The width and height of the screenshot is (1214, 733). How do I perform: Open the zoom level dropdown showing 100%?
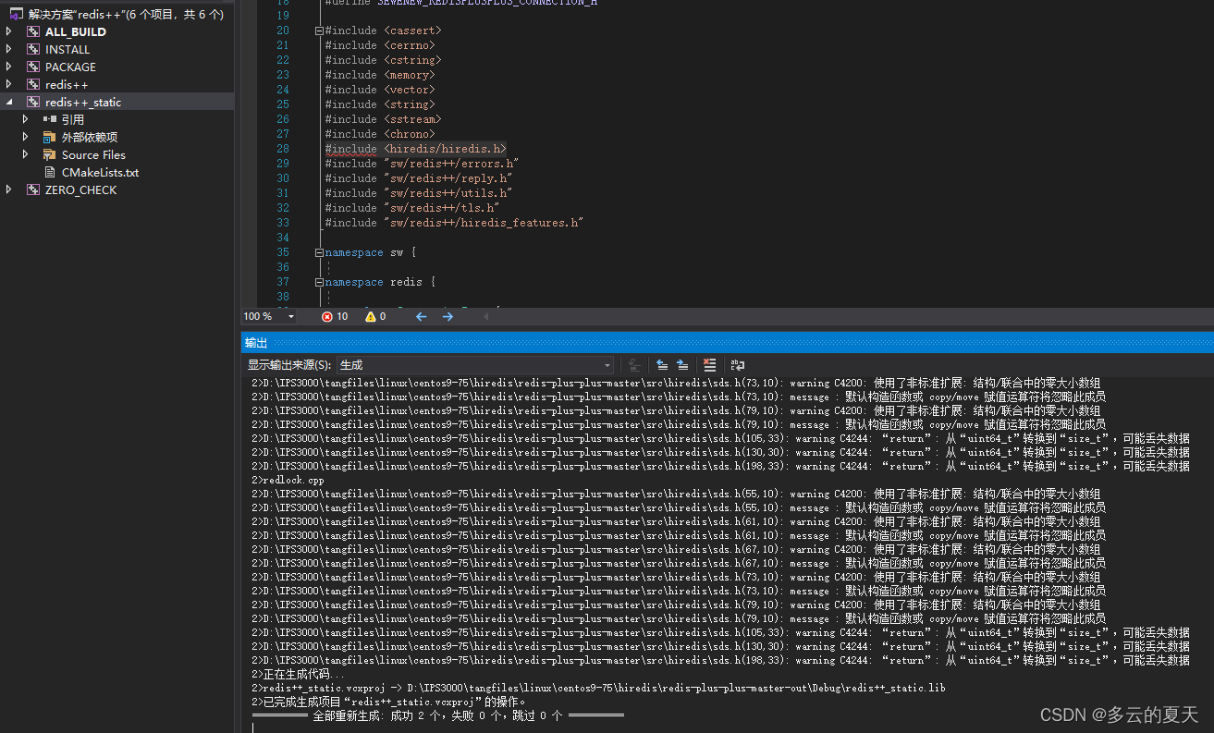point(289,315)
